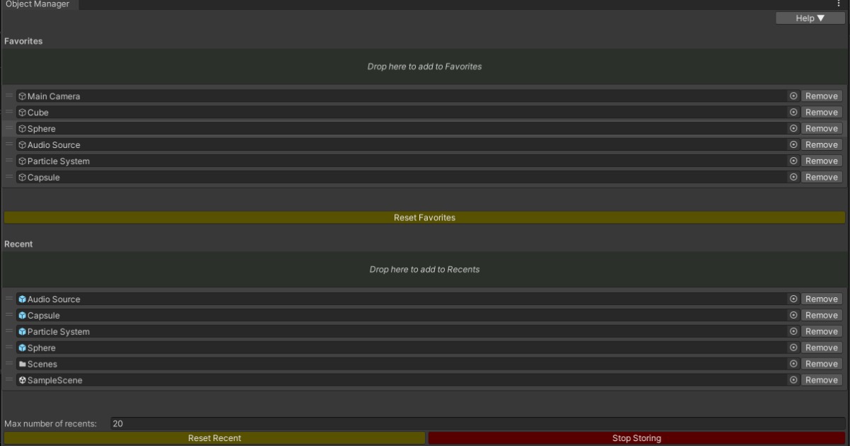Click the Max number of recents field
The height and width of the screenshot is (446, 850).
(478, 423)
